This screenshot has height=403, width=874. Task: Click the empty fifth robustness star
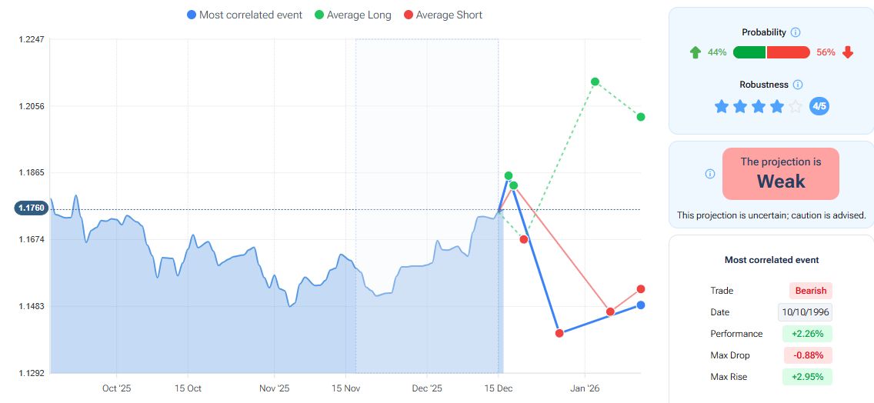click(796, 106)
